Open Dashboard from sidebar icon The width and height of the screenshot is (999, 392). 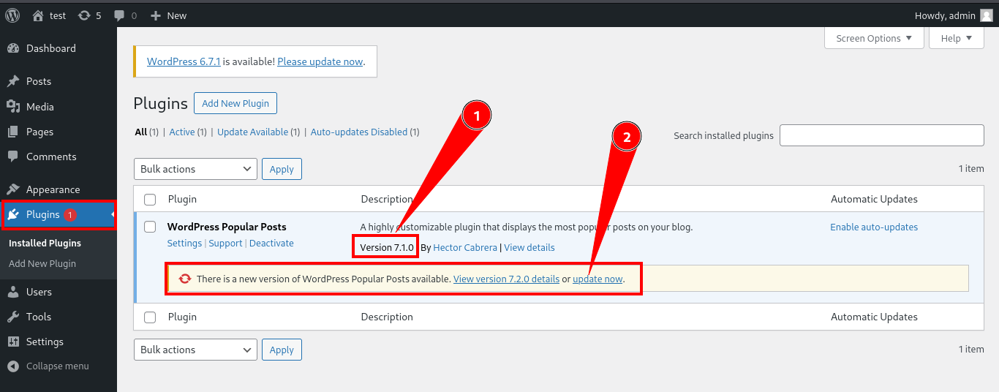coord(13,48)
